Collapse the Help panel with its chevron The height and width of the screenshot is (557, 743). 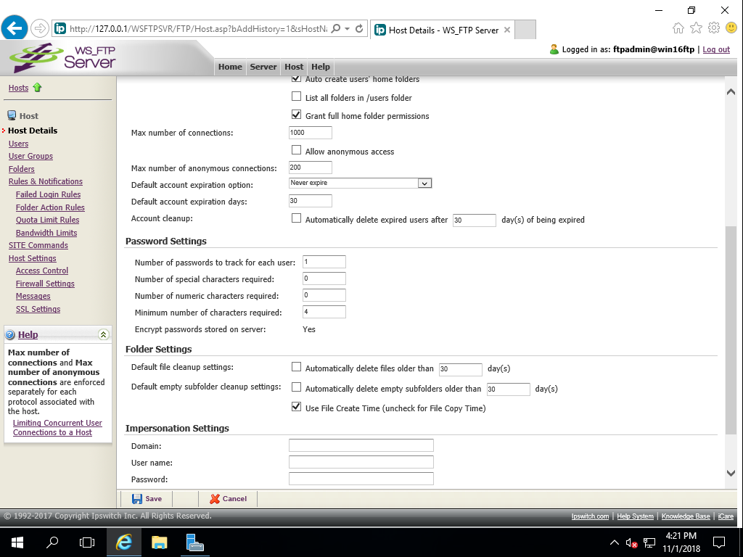[102, 334]
